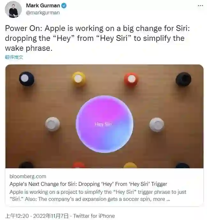Click the yellow HomePod mini in top row

(x=79, y=79)
